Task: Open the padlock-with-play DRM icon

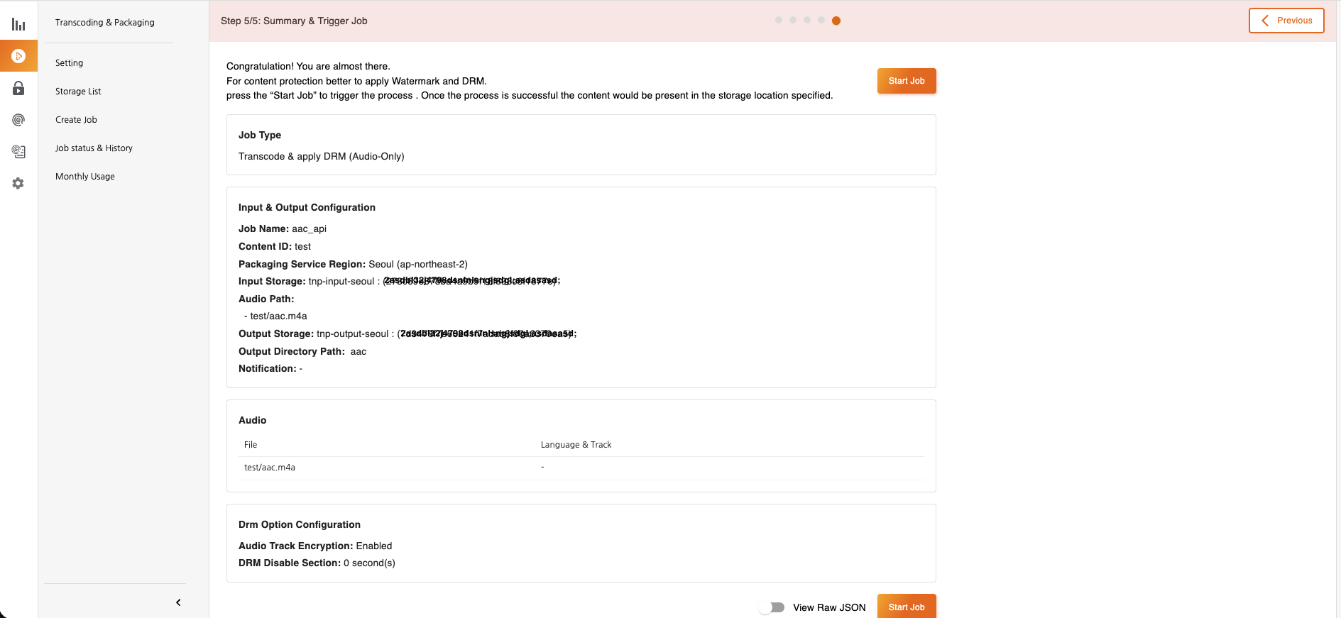Action: point(18,88)
